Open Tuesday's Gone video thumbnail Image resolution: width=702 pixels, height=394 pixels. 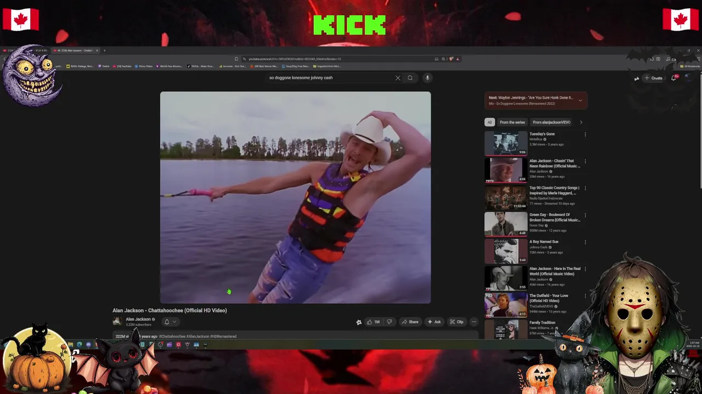tap(506, 143)
